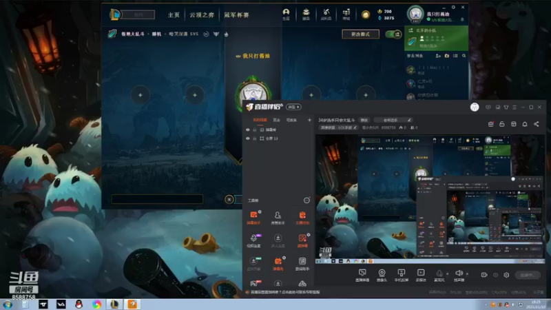This screenshot has width=551, height=310.
Task: Toggle lock of the 弹幕 source
Action: coord(255,130)
